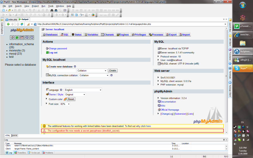The height and width of the screenshot is (158, 253).
Task: Click the New file toolbar icon
Action: tap(3, 10)
